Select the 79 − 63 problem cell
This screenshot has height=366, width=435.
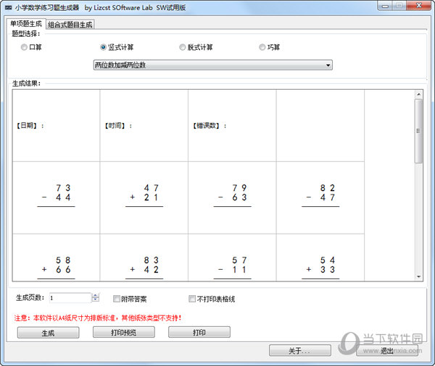(232, 197)
